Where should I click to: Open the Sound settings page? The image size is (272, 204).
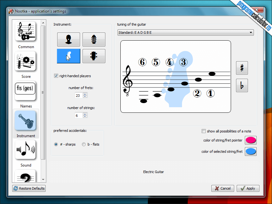coord(26,154)
